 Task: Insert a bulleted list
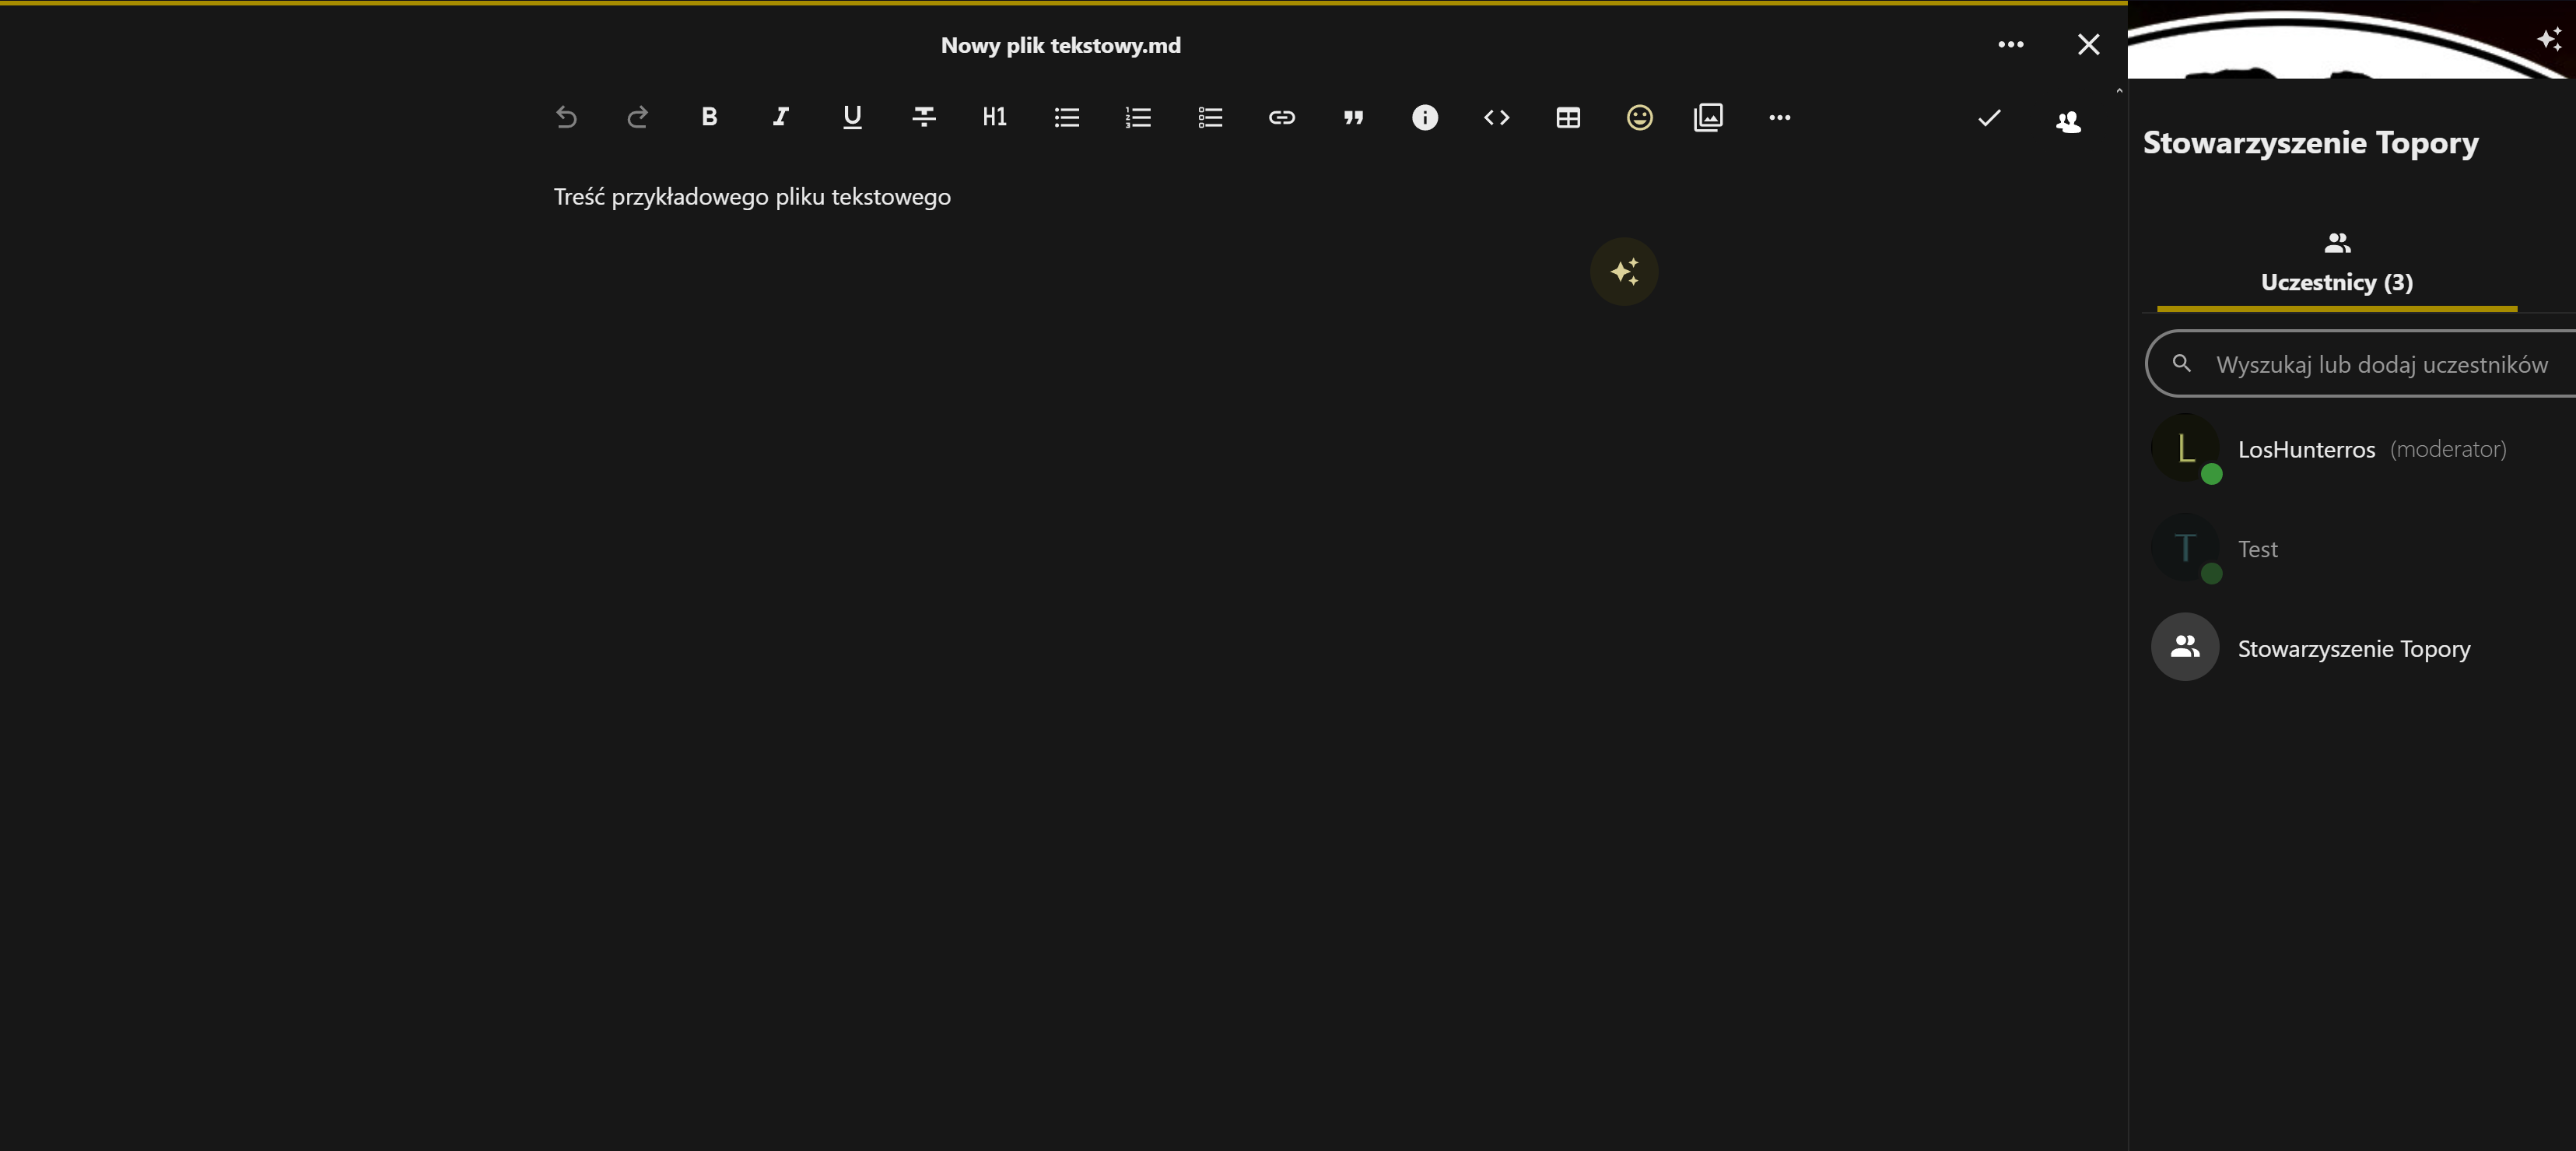(1067, 118)
